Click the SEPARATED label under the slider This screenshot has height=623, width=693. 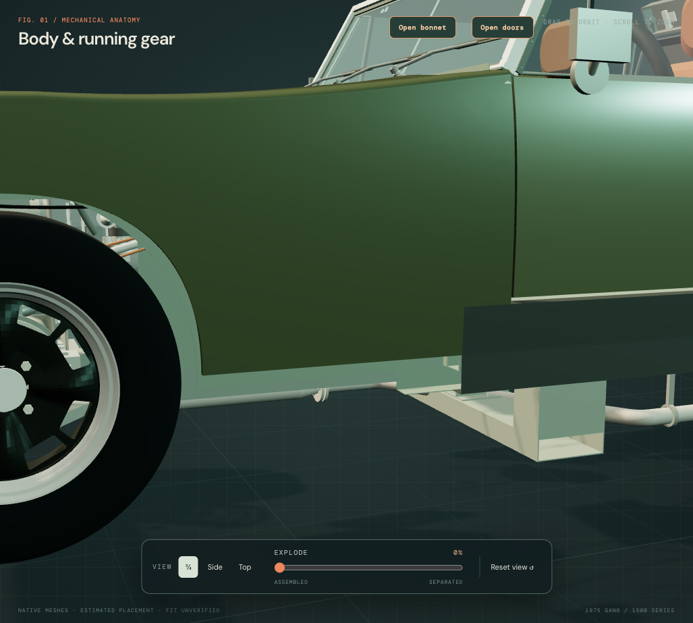coord(446,582)
